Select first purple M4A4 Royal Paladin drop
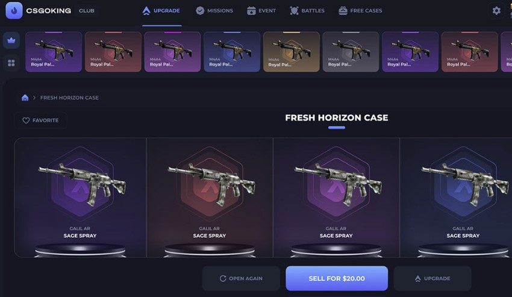This screenshot has width=512, height=297. pyautogui.click(x=54, y=52)
